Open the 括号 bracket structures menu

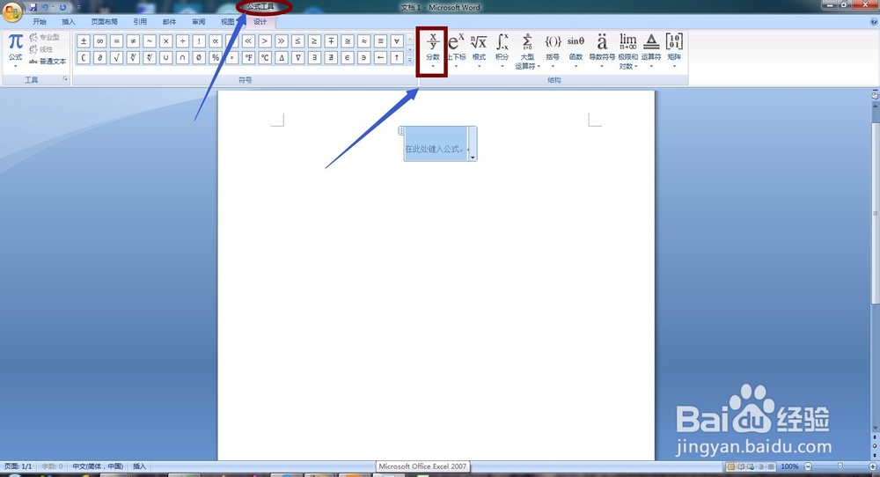(553, 50)
